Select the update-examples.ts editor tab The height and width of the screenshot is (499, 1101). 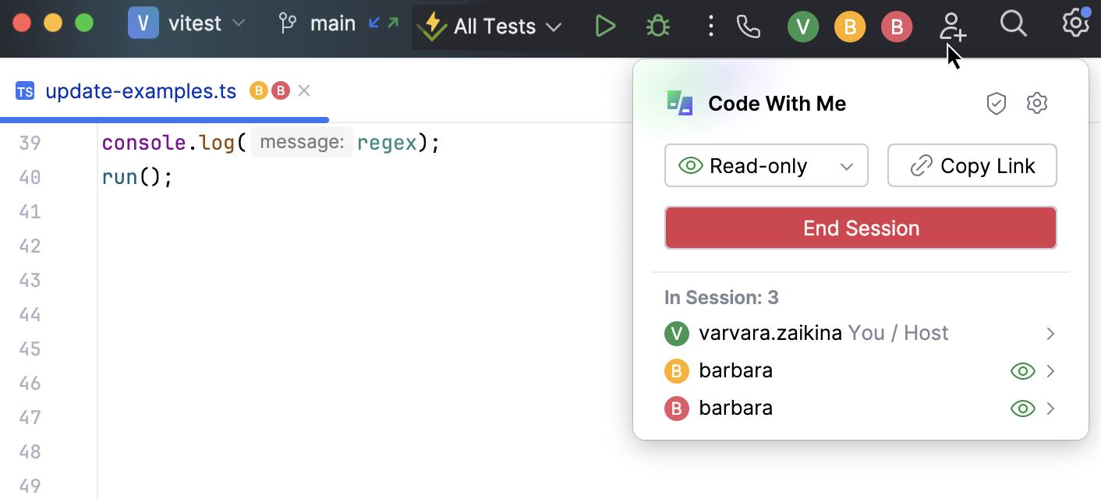tap(140, 91)
